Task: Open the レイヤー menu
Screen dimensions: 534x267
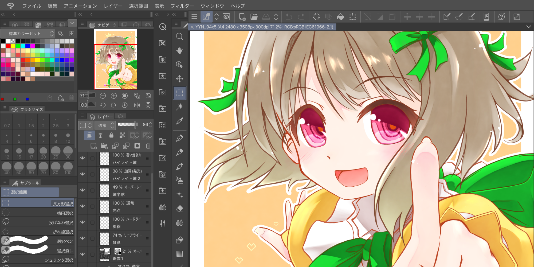Action: pos(113,6)
